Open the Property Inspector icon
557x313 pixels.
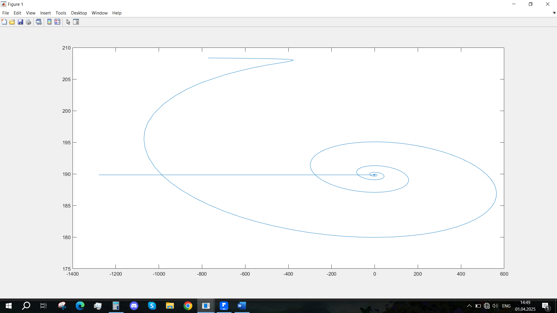coord(76,22)
